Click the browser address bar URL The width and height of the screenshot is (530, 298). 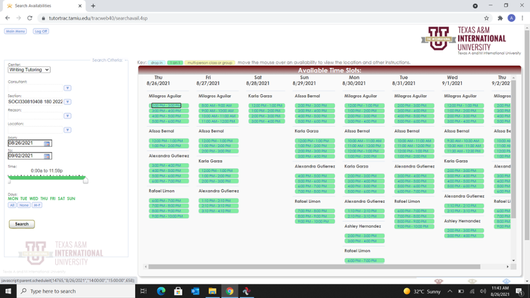[x=98, y=18]
